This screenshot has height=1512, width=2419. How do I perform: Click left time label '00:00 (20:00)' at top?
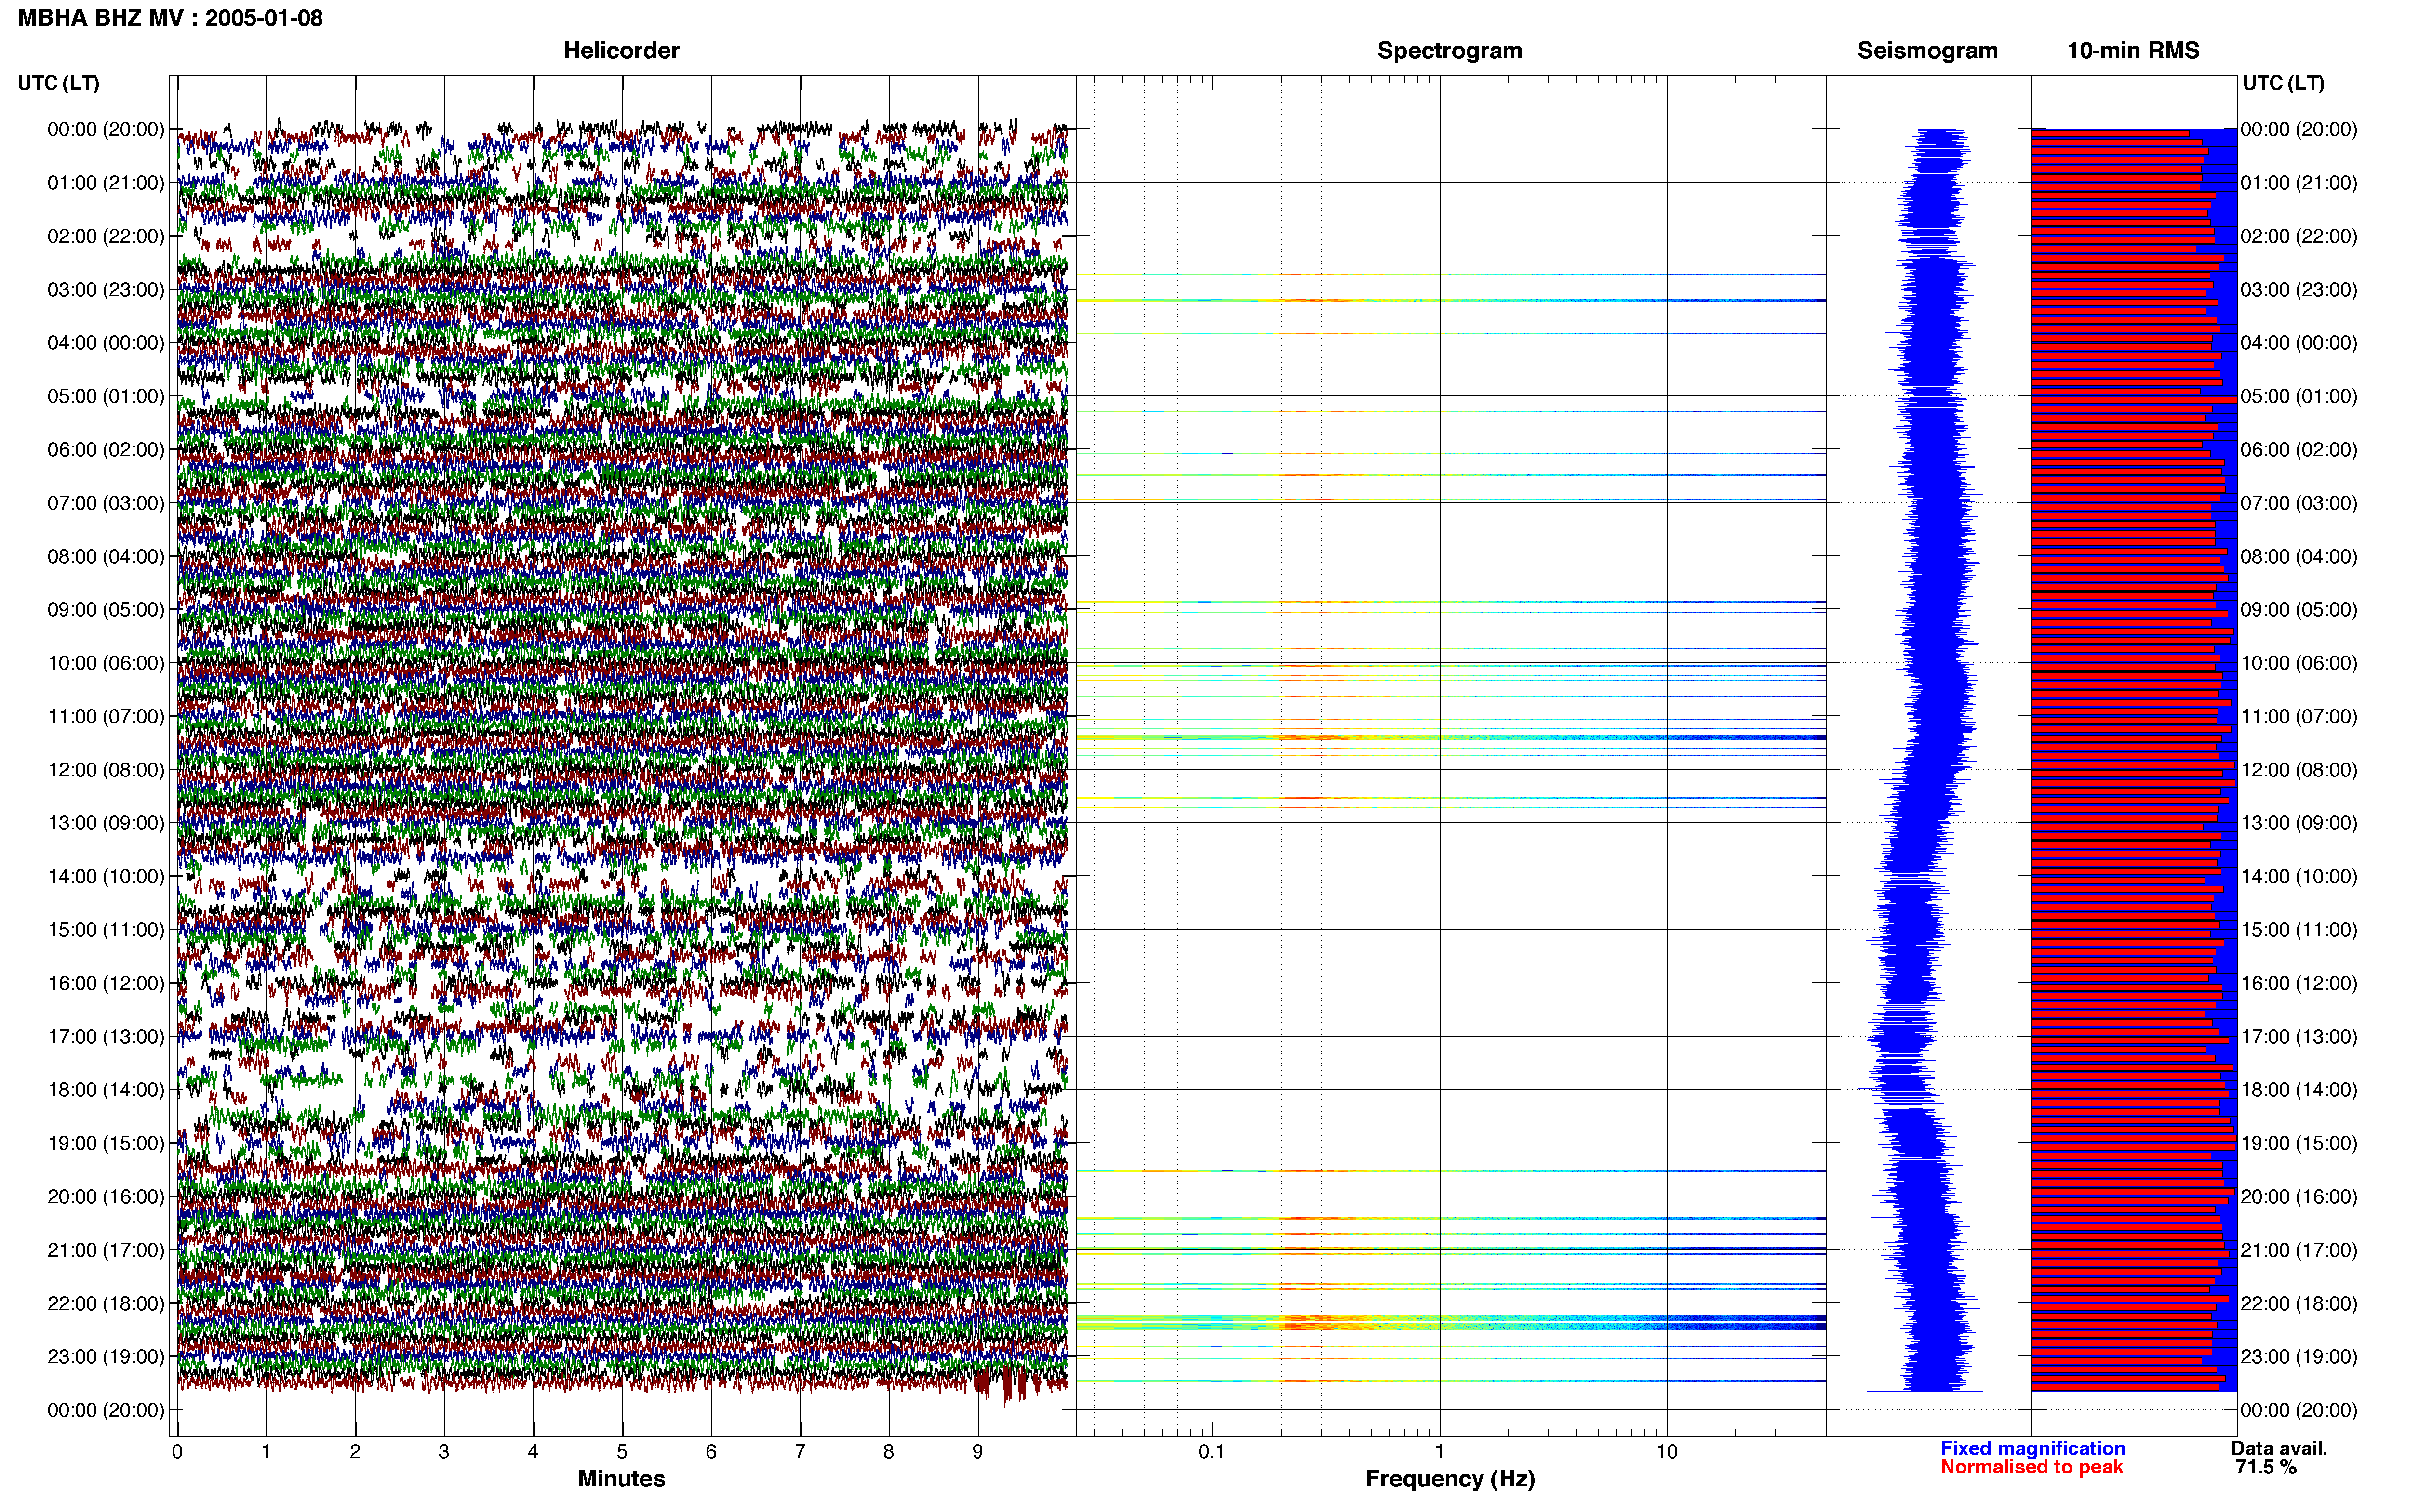pos(106,129)
